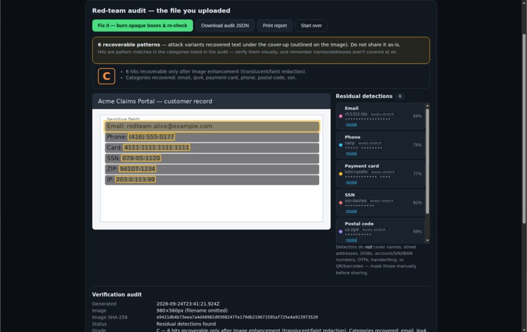Click reveal link under Phone detection

[351, 153]
